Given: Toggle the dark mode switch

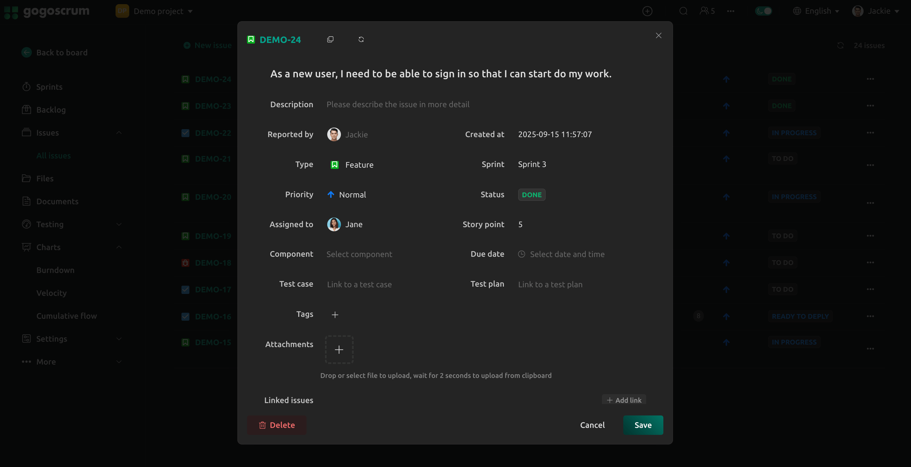Looking at the screenshot, I should 763,11.
